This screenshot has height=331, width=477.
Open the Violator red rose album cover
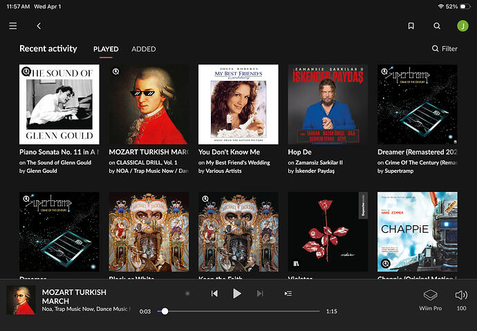(x=328, y=231)
